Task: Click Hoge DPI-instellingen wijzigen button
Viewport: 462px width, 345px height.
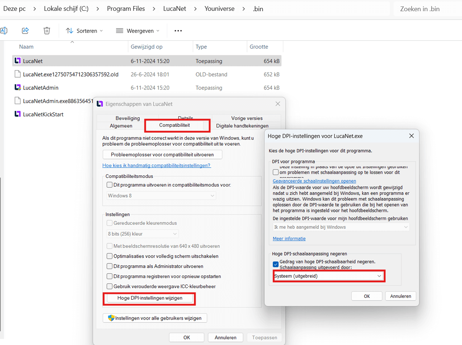Action: pos(150,298)
